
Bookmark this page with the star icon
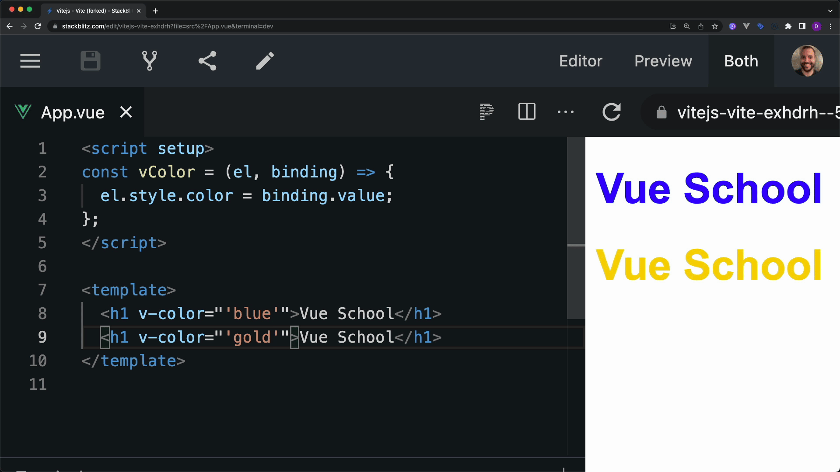[715, 26]
